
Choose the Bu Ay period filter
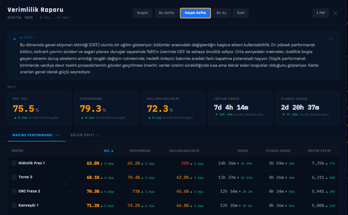coord(222,13)
